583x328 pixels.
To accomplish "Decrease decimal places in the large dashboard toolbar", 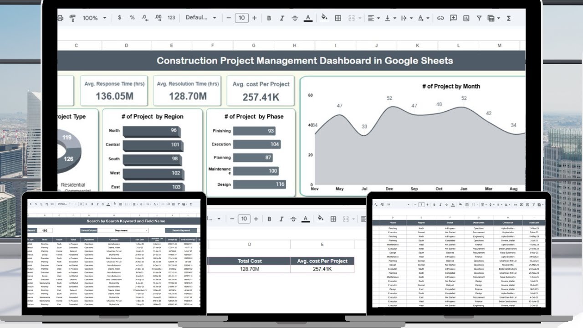I will pyautogui.click(x=145, y=18).
